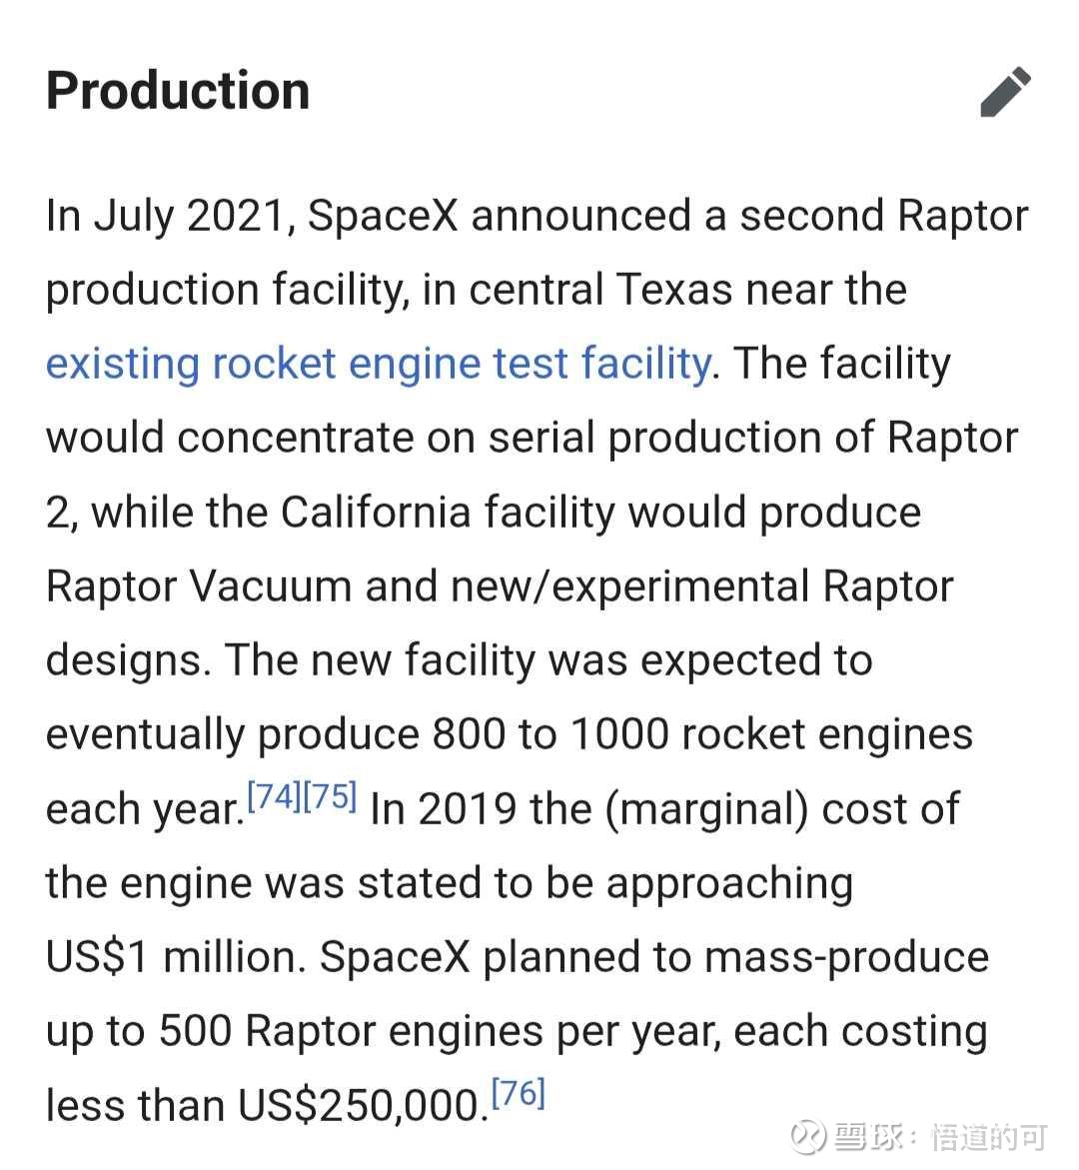The width and height of the screenshot is (1079, 1170).
Task: Open citation reference [76]
Action: tap(518, 1094)
